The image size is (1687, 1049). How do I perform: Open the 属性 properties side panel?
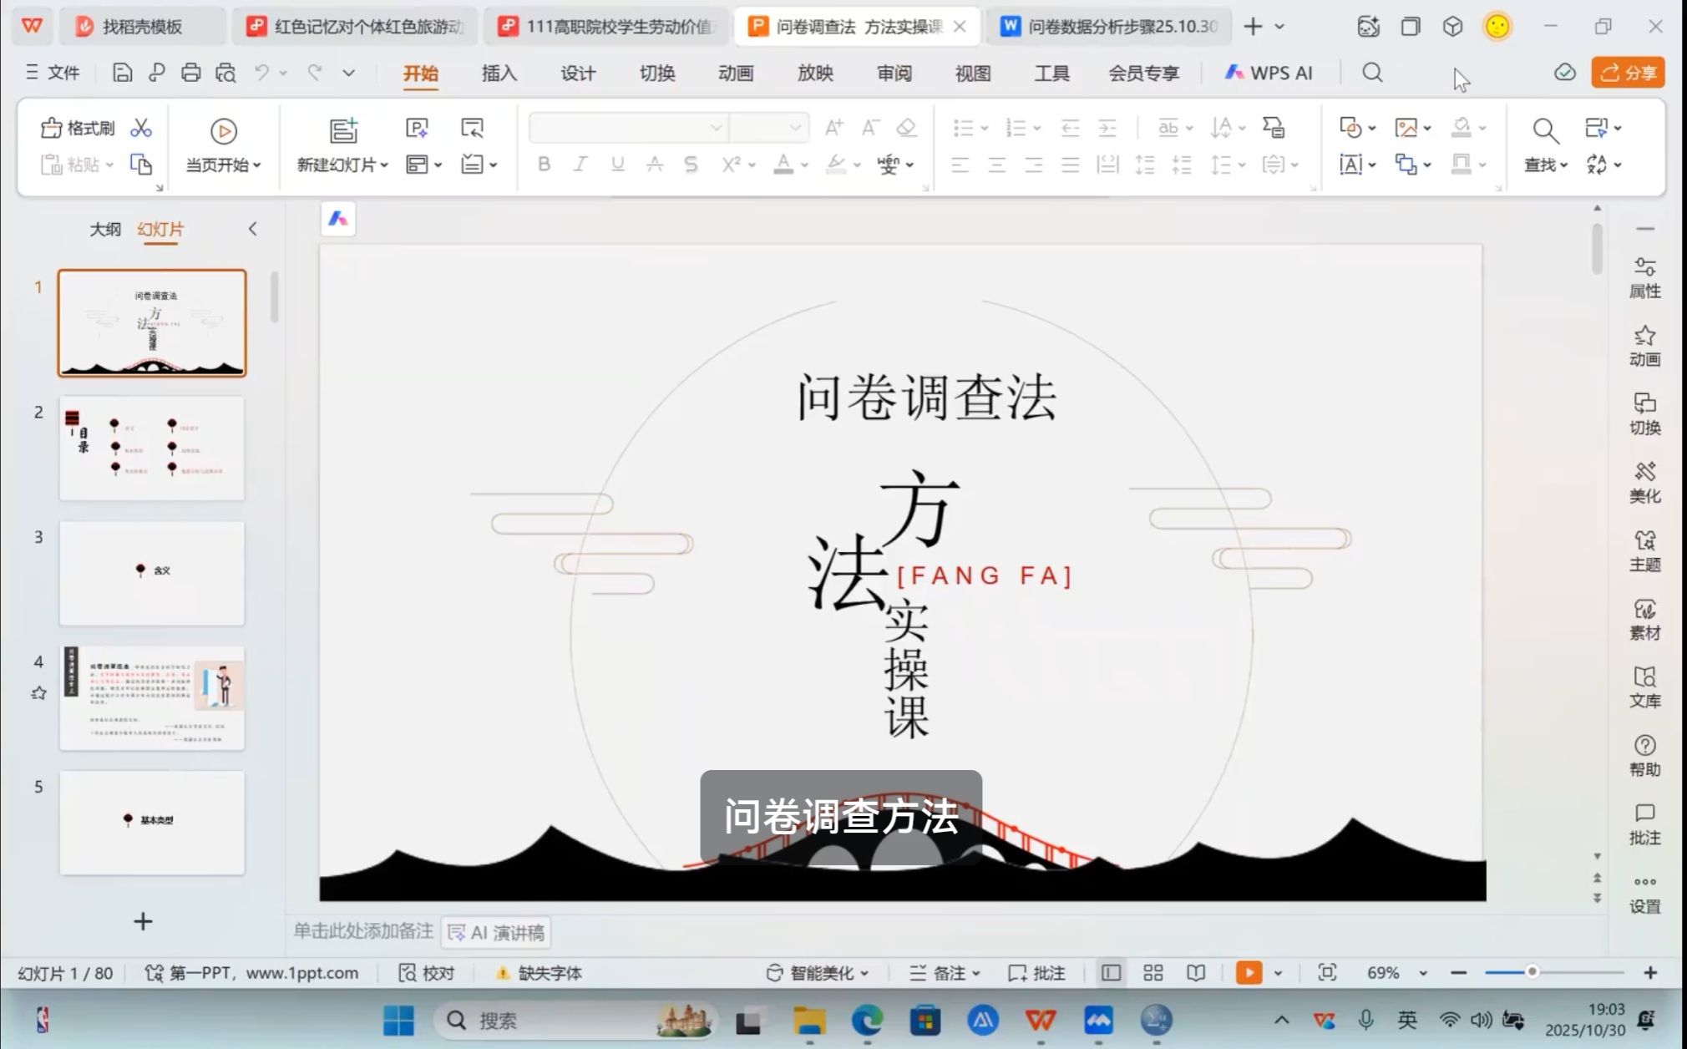[1644, 277]
